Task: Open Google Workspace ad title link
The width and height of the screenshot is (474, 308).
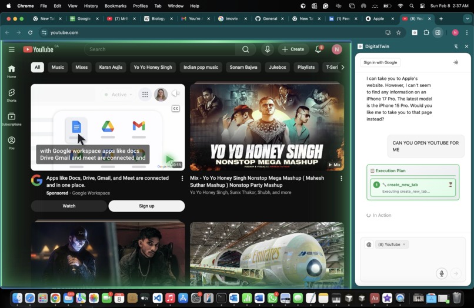Action: pyautogui.click(x=107, y=182)
